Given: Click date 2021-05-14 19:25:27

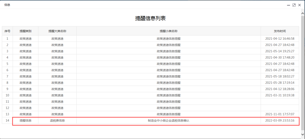Looking at the screenshot, I should coord(280,51).
